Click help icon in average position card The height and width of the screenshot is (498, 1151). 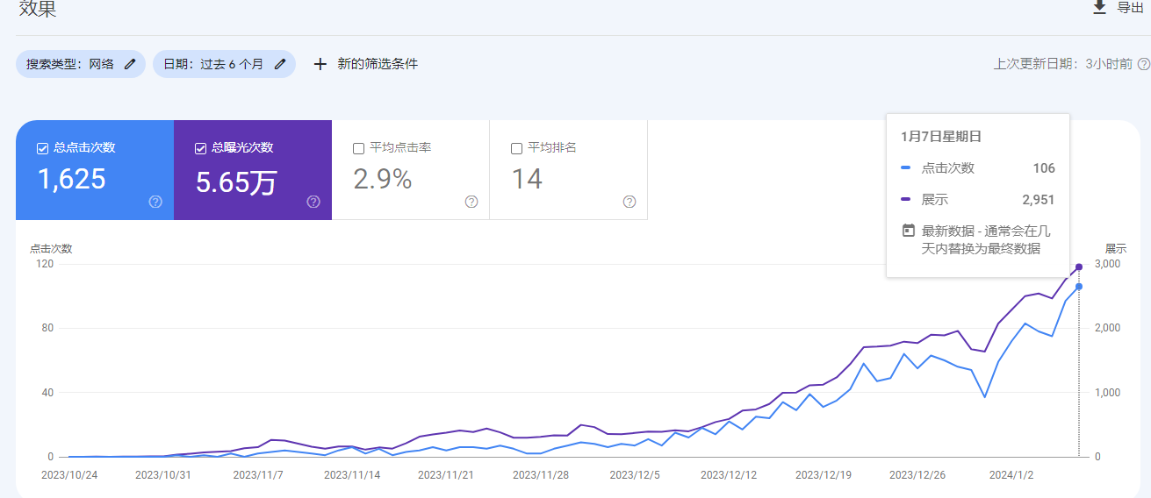629,202
